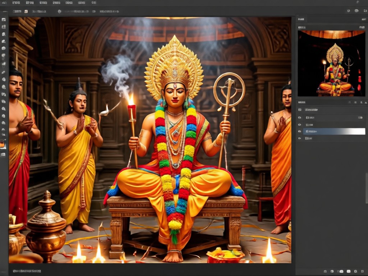Click the leftmost icon in the layers panel header
This screenshot has height=276, width=368.
click(350, 102)
